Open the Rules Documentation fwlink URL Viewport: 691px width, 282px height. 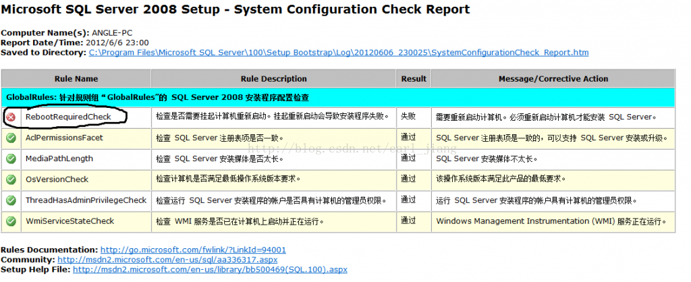click(193, 250)
